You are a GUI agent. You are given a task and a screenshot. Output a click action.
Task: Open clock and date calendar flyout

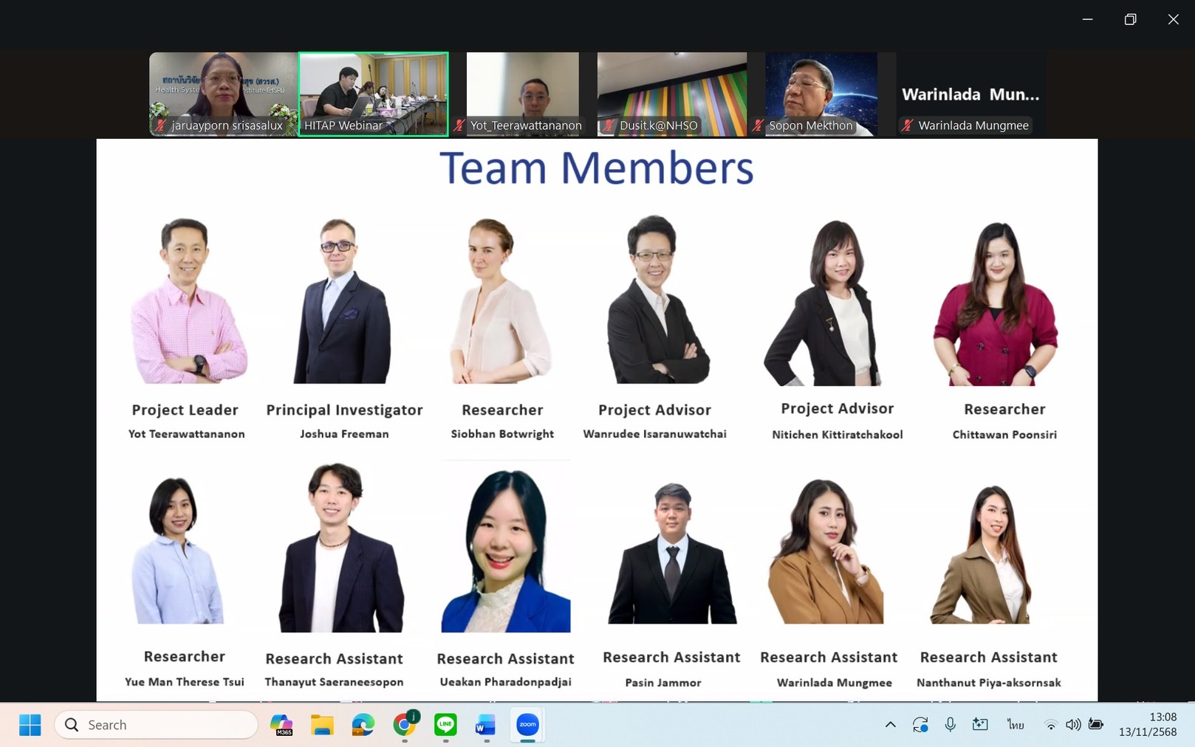pyautogui.click(x=1147, y=724)
